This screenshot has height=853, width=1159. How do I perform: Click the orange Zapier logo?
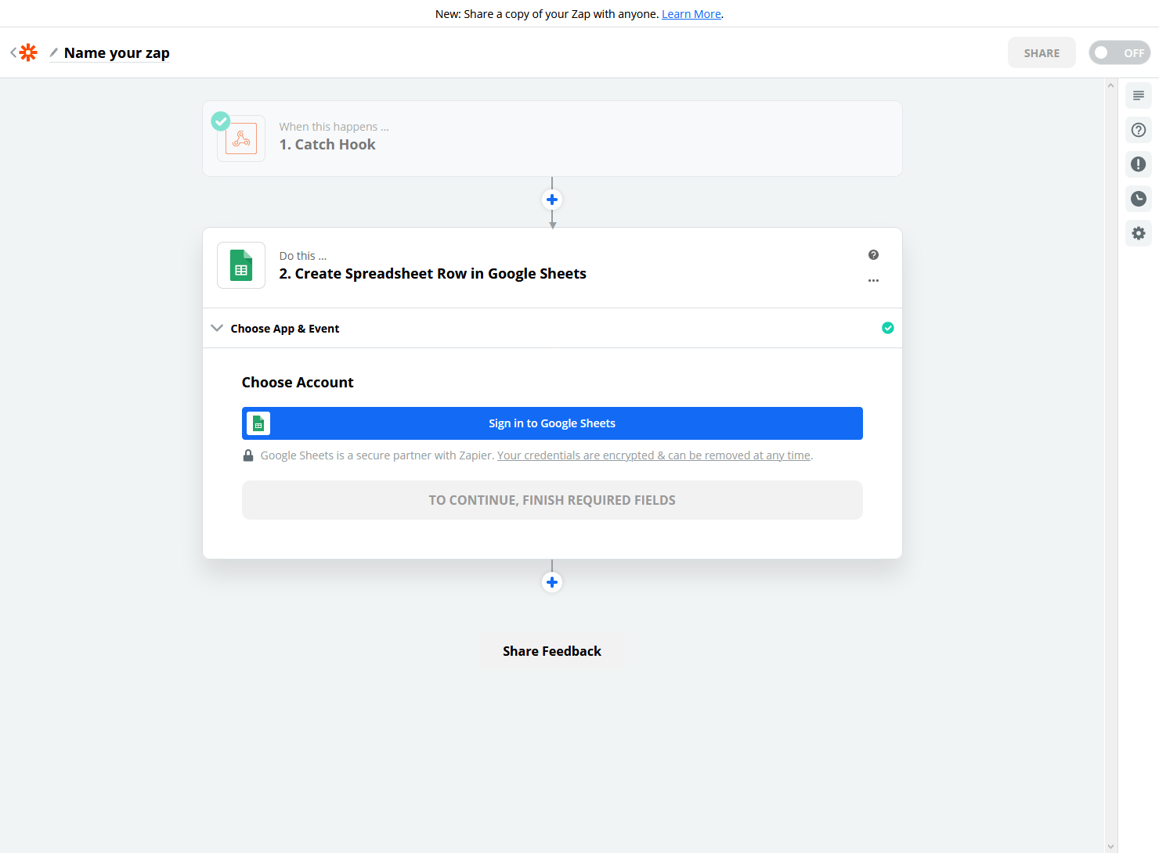tap(28, 52)
